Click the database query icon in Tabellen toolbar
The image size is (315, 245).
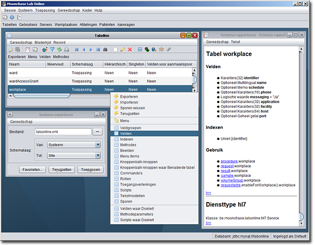45,50
